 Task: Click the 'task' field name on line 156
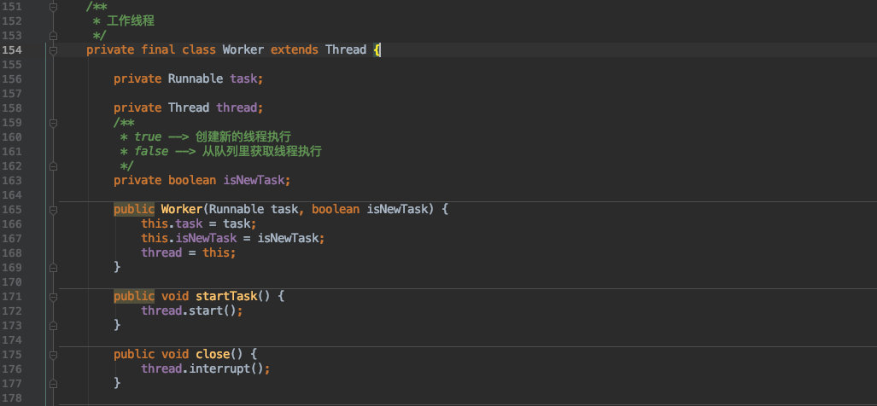click(x=243, y=78)
